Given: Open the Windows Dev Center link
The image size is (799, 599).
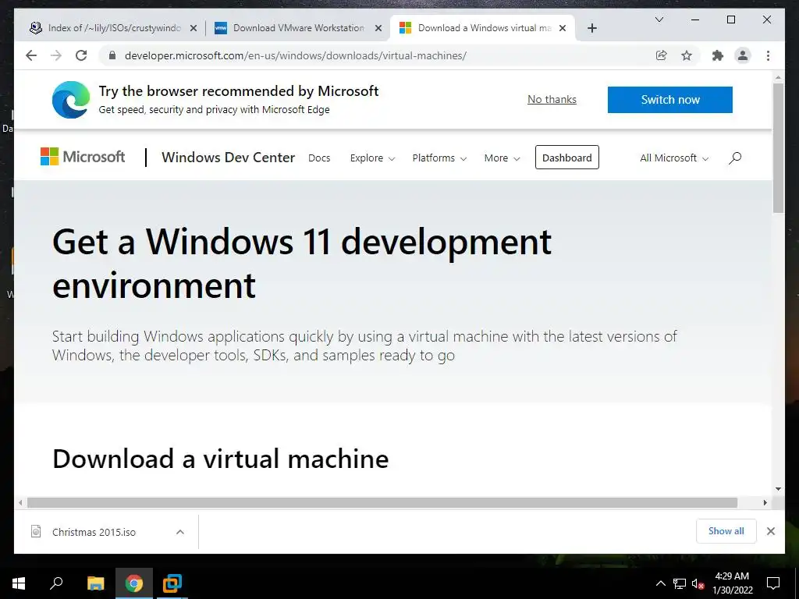Looking at the screenshot, I should [x=229, y=158].
